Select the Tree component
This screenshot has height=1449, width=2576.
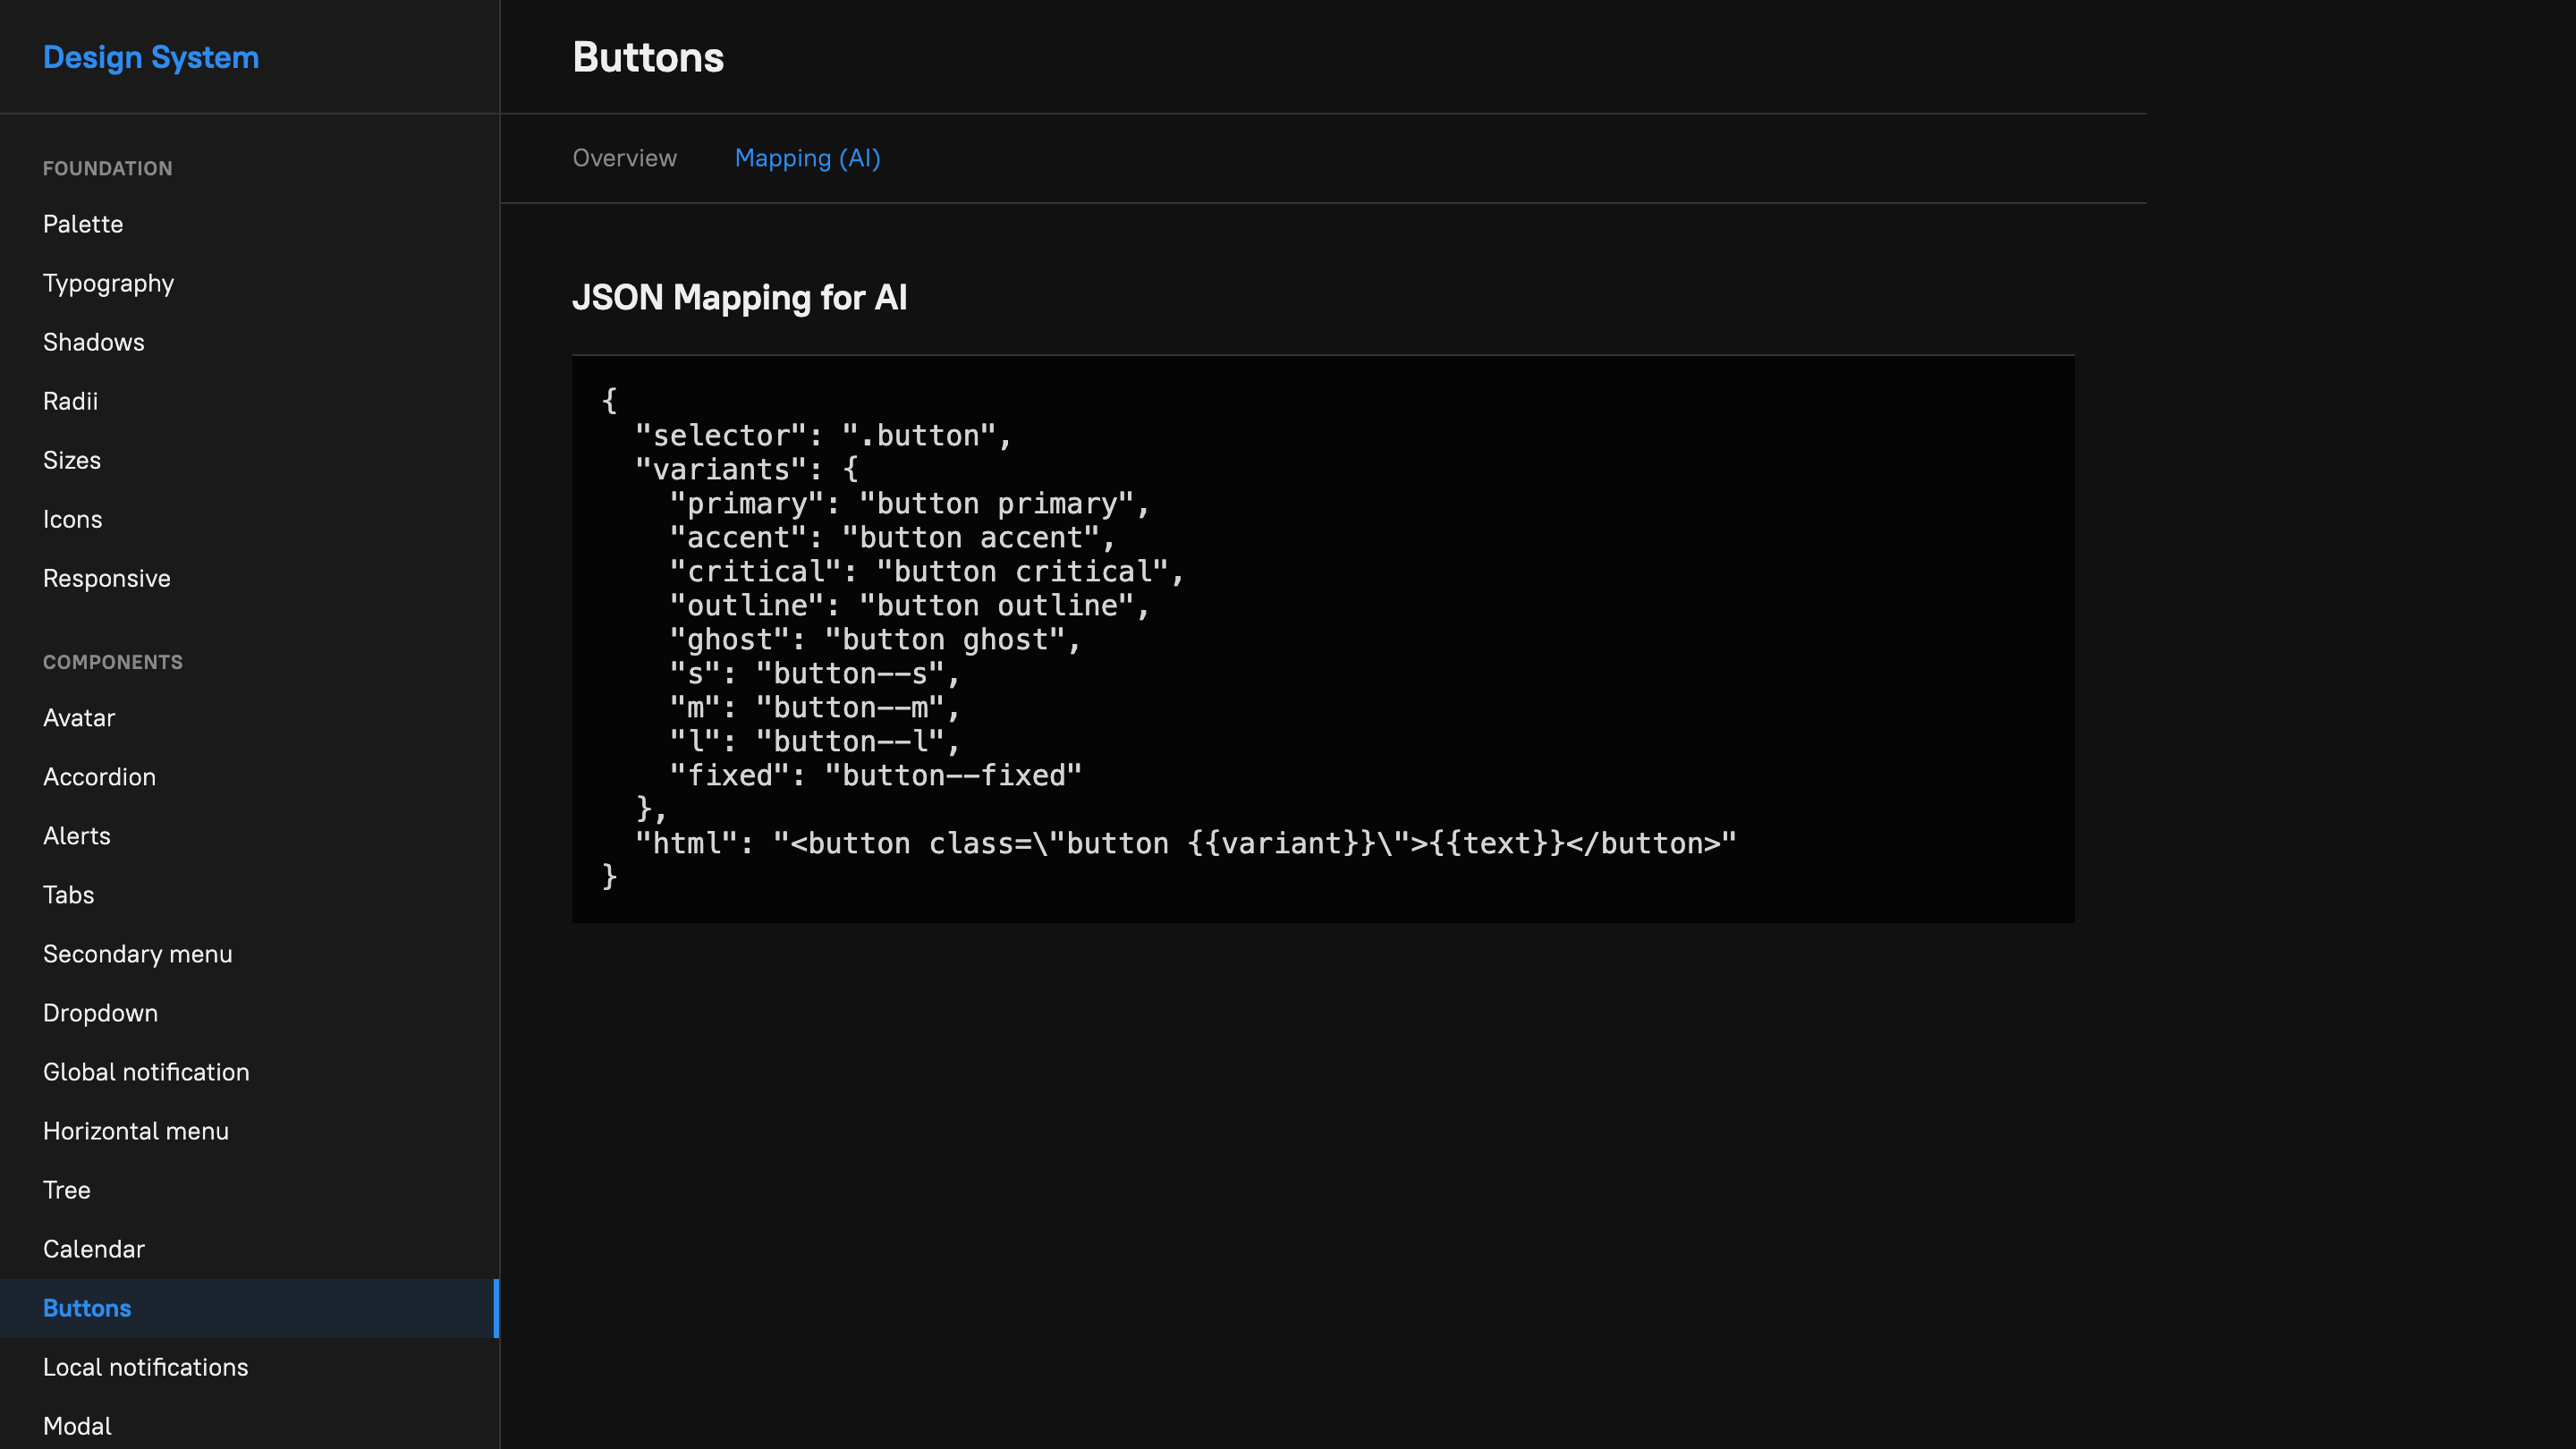tap(249, 1190)
